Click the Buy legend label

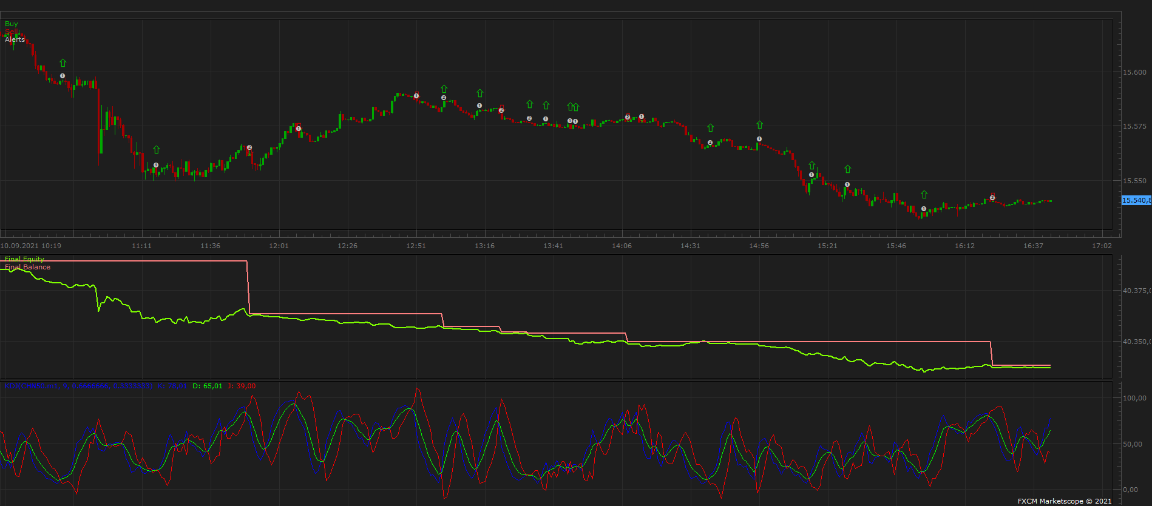pyautogui.click(x=12, y=24)
